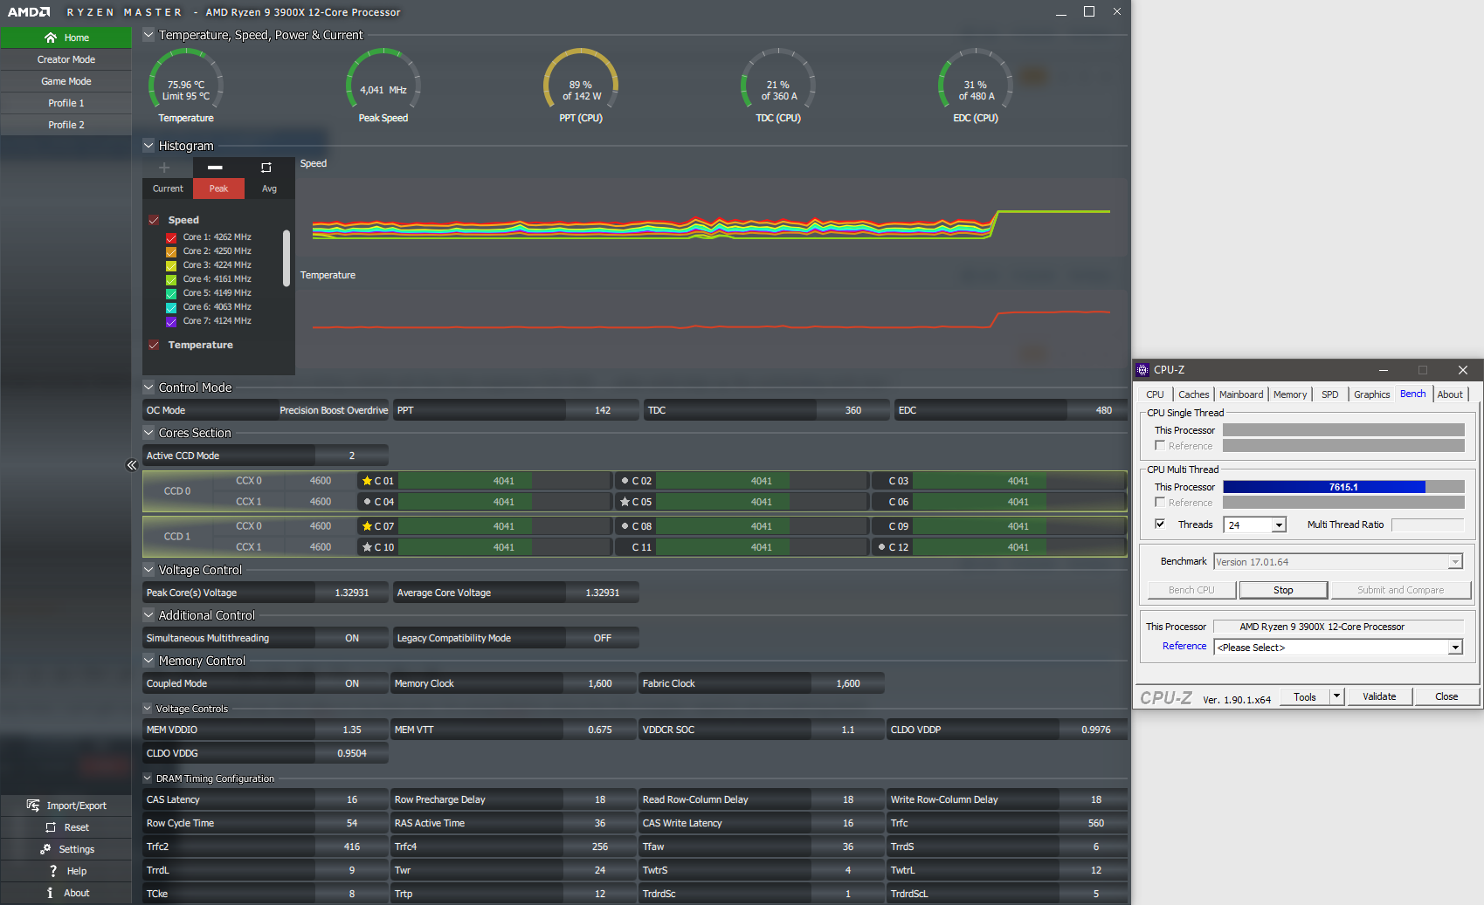Open the Threads count dropdown

[x=1279, y=524]
